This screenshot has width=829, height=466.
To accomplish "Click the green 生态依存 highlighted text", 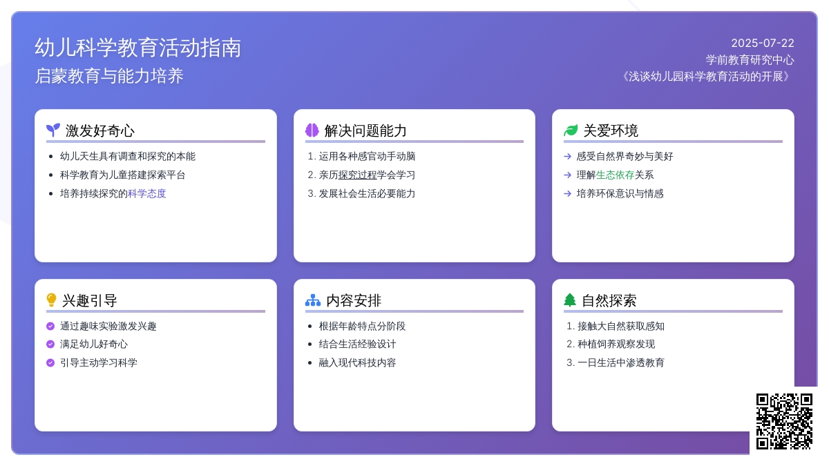I will point(616,175).
